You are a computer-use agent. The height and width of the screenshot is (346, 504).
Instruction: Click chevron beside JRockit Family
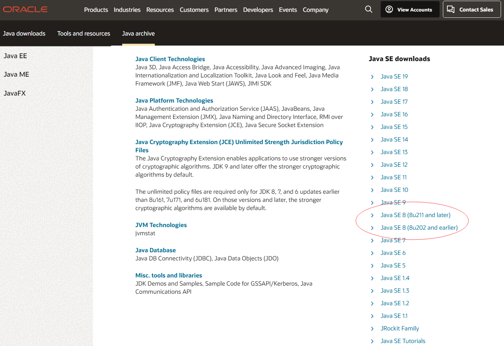pyautogui.click(x=372, y=329)
